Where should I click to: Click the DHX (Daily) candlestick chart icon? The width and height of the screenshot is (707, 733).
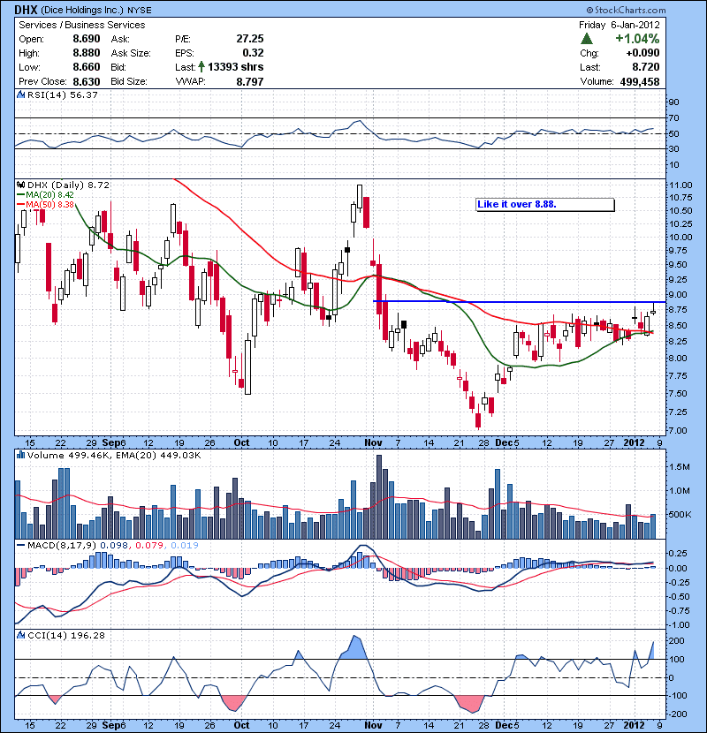coord(21,185)
